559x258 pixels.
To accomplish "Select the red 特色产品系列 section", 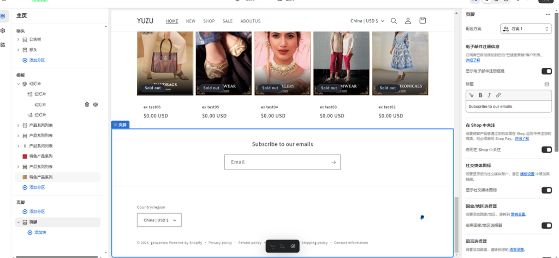I will pos(40,156).
